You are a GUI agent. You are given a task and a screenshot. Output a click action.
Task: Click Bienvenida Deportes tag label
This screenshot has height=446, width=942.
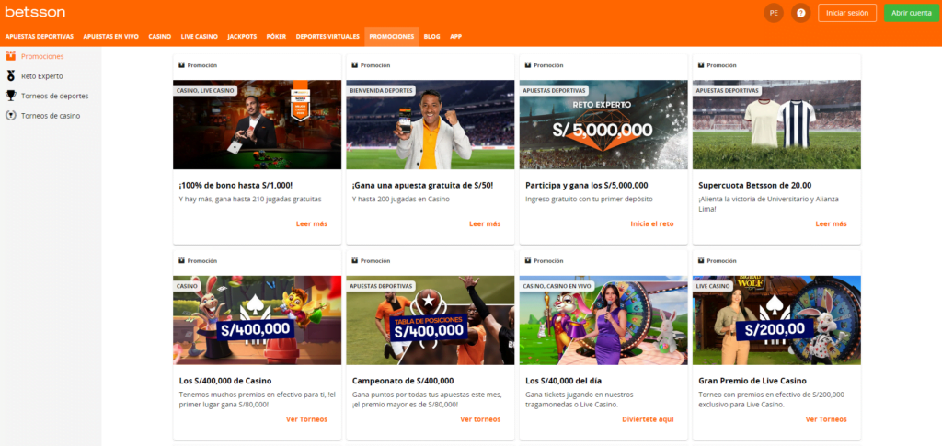point(381,91)
